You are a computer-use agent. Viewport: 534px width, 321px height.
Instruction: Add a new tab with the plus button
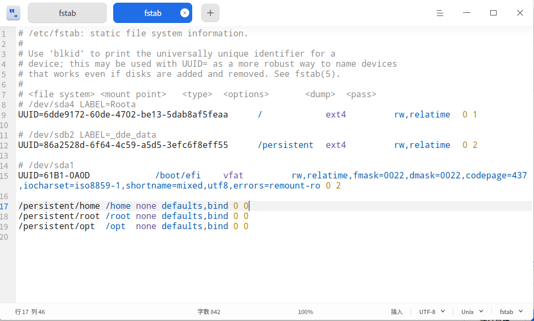tap(210, 13)
